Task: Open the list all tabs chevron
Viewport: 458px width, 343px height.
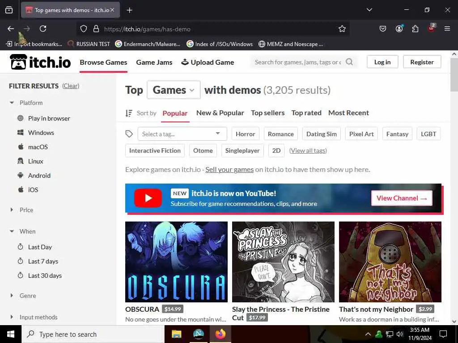Action: [369, 10]
